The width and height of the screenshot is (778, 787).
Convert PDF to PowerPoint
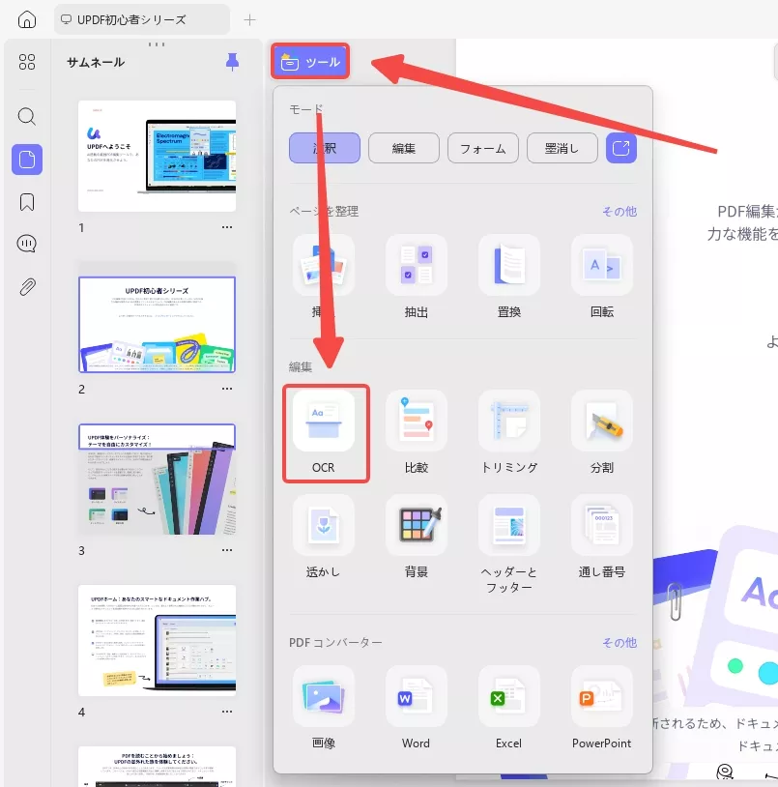coord(602,708)
